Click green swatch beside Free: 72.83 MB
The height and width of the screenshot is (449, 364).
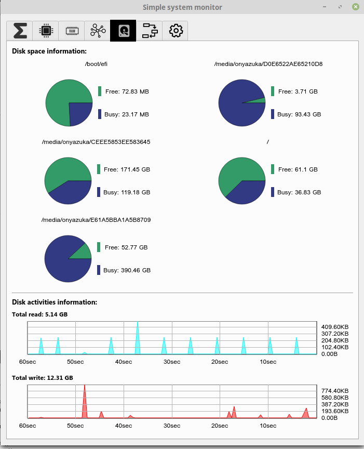pos(100,91)
